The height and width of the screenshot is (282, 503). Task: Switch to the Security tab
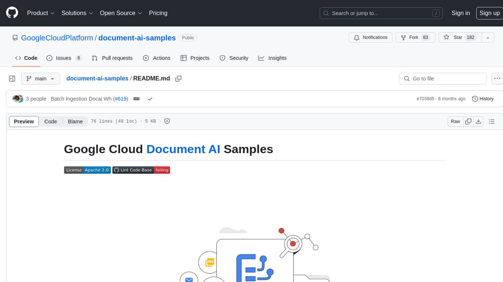point(234,58)
